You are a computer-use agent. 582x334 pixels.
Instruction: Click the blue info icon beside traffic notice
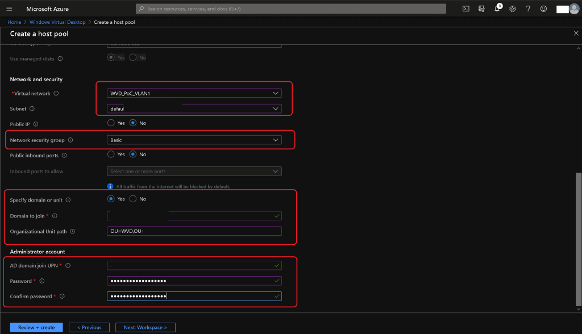[x=110, y=186]
